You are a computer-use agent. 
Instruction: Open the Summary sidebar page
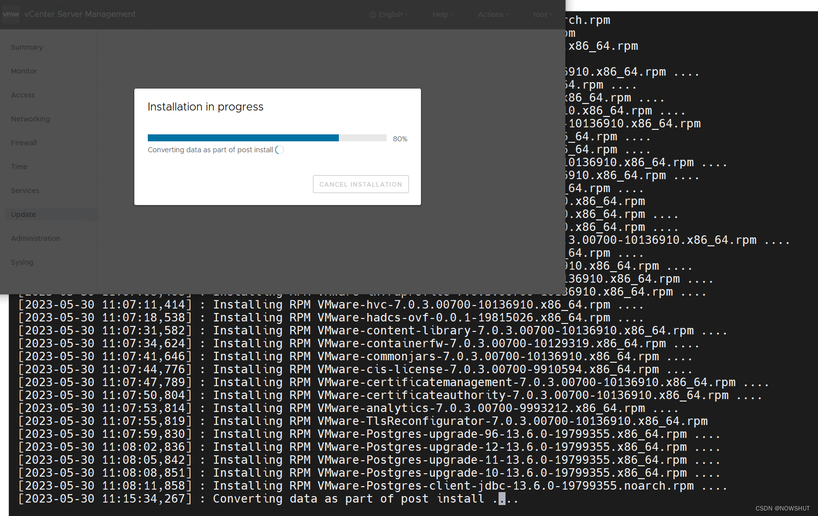(x=27, y=47)
